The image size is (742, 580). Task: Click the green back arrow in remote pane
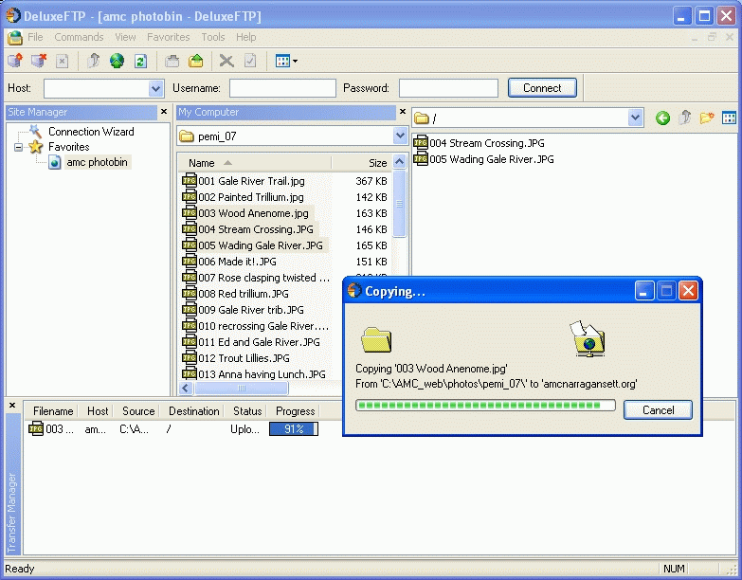[662, 118]
